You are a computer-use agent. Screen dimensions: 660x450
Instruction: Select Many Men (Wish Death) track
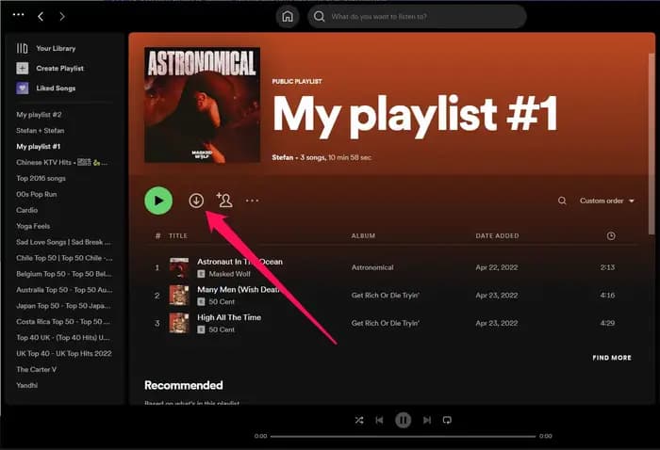click(x=239, y=290)
